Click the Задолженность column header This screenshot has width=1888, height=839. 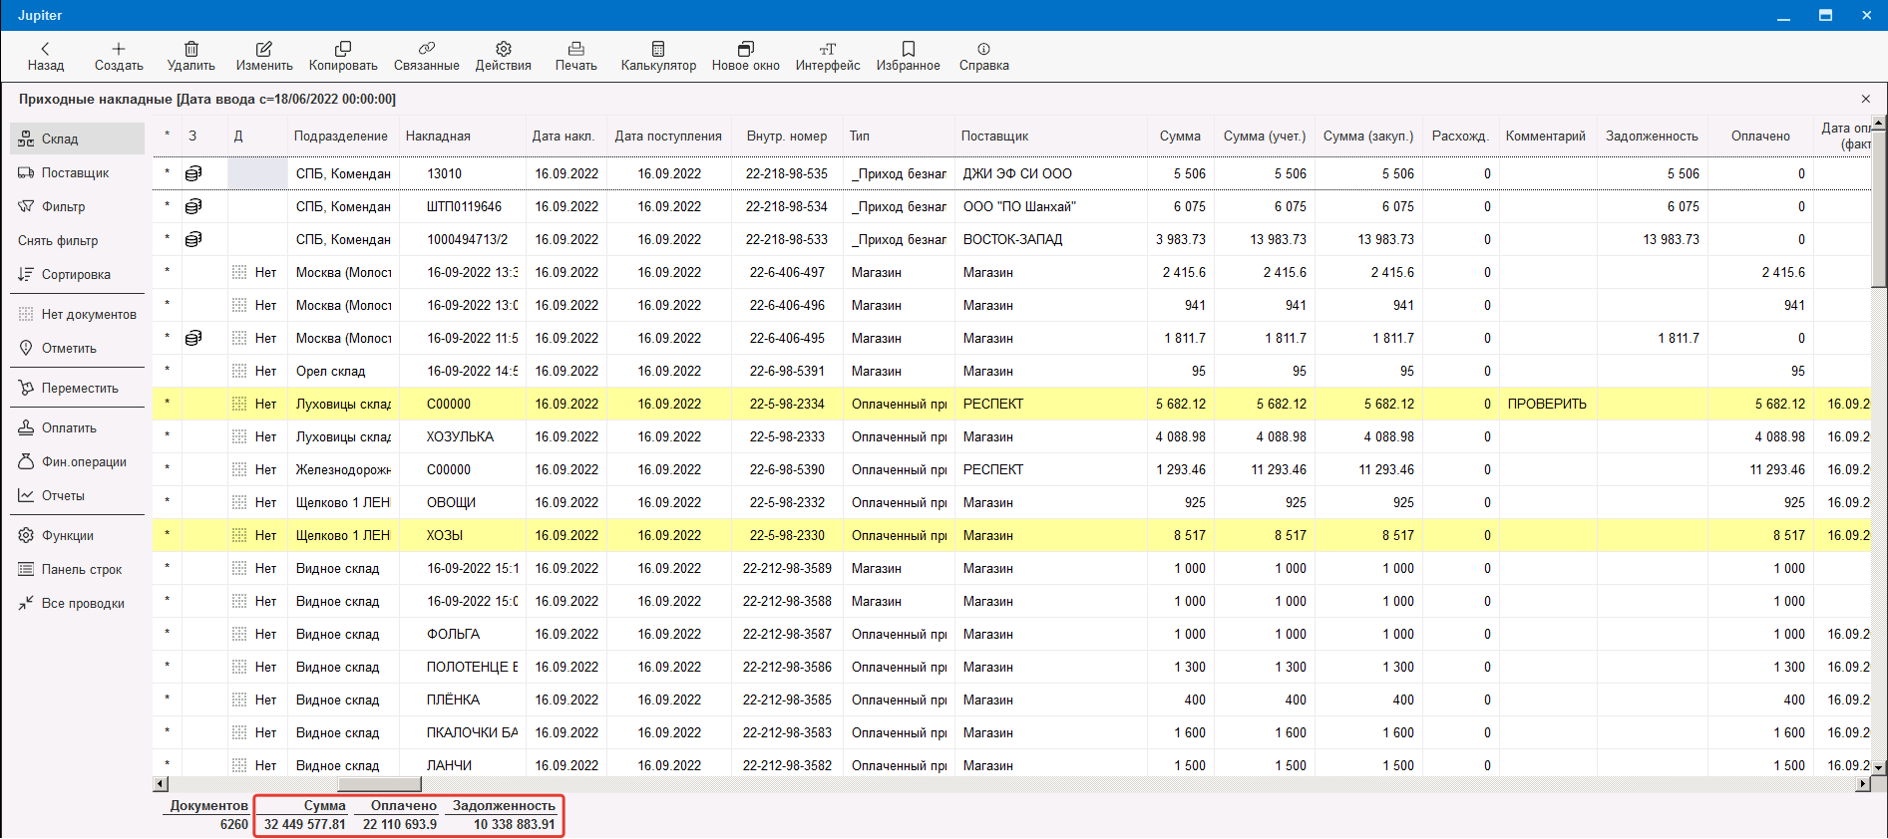click(x=1652, y=137)
